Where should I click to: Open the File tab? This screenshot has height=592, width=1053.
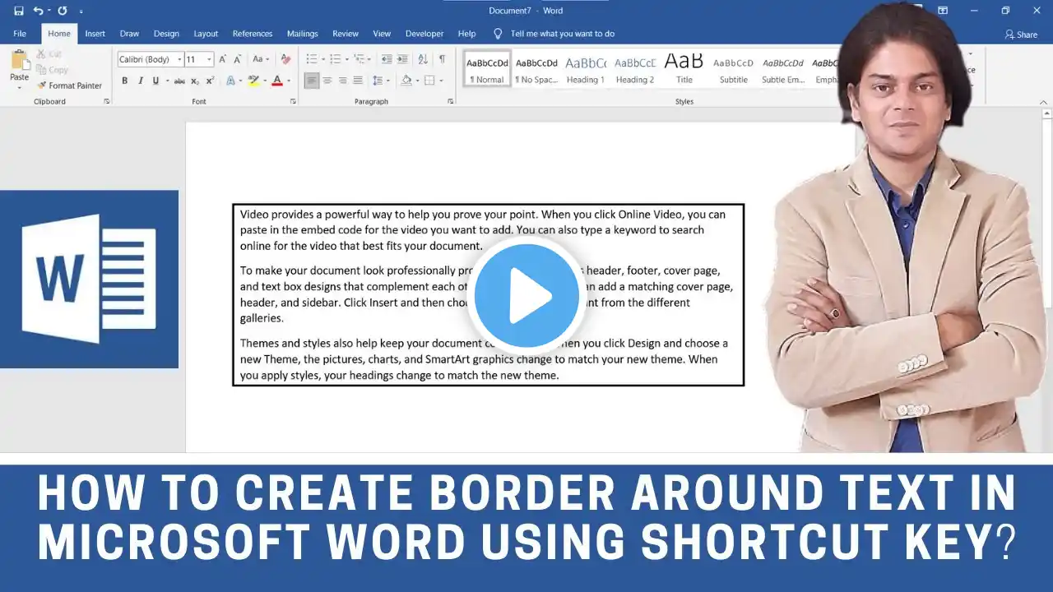[20, 34]
